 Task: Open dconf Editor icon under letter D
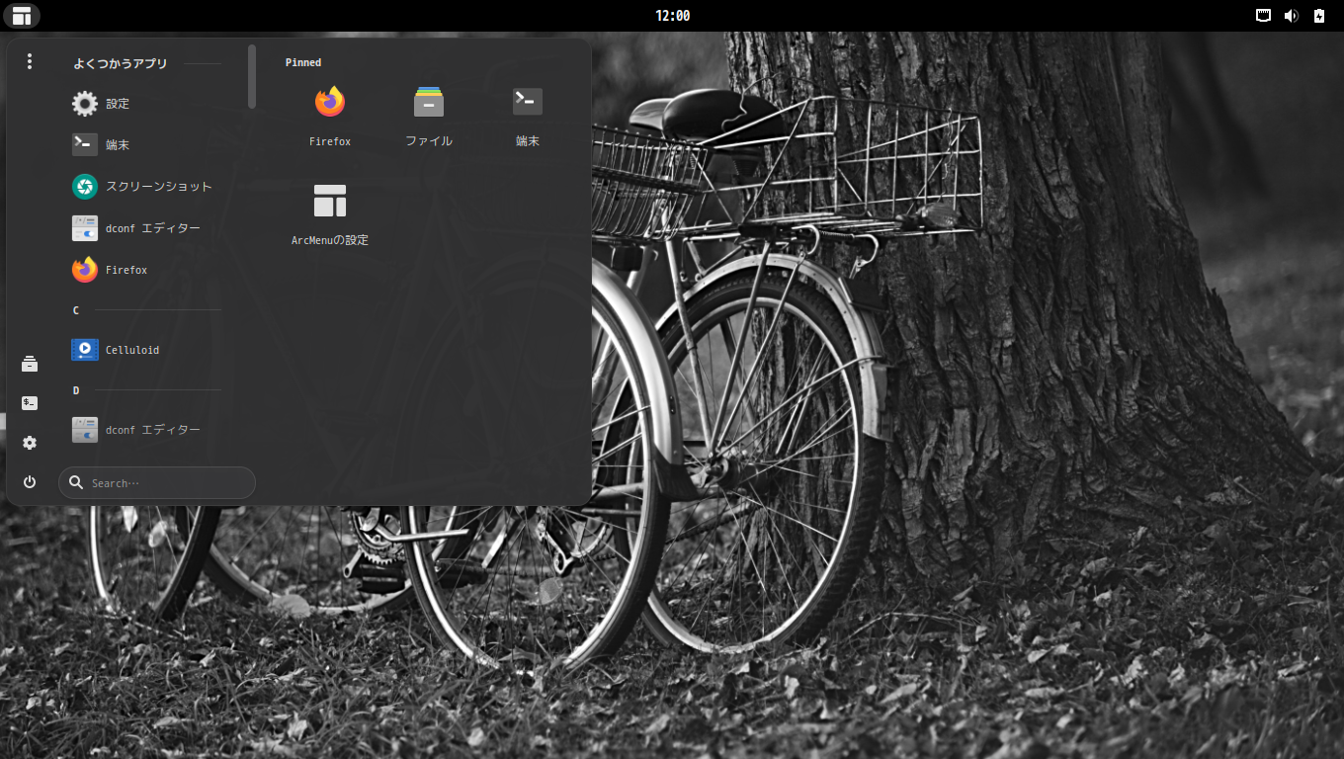85,430
